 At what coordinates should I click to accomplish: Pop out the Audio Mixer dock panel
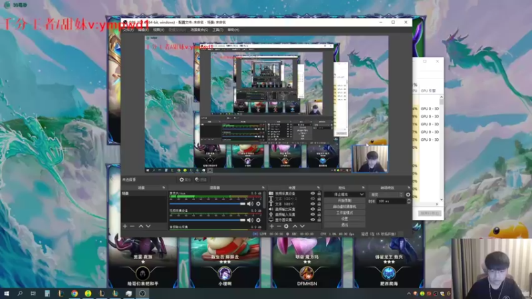coord(263,187)
